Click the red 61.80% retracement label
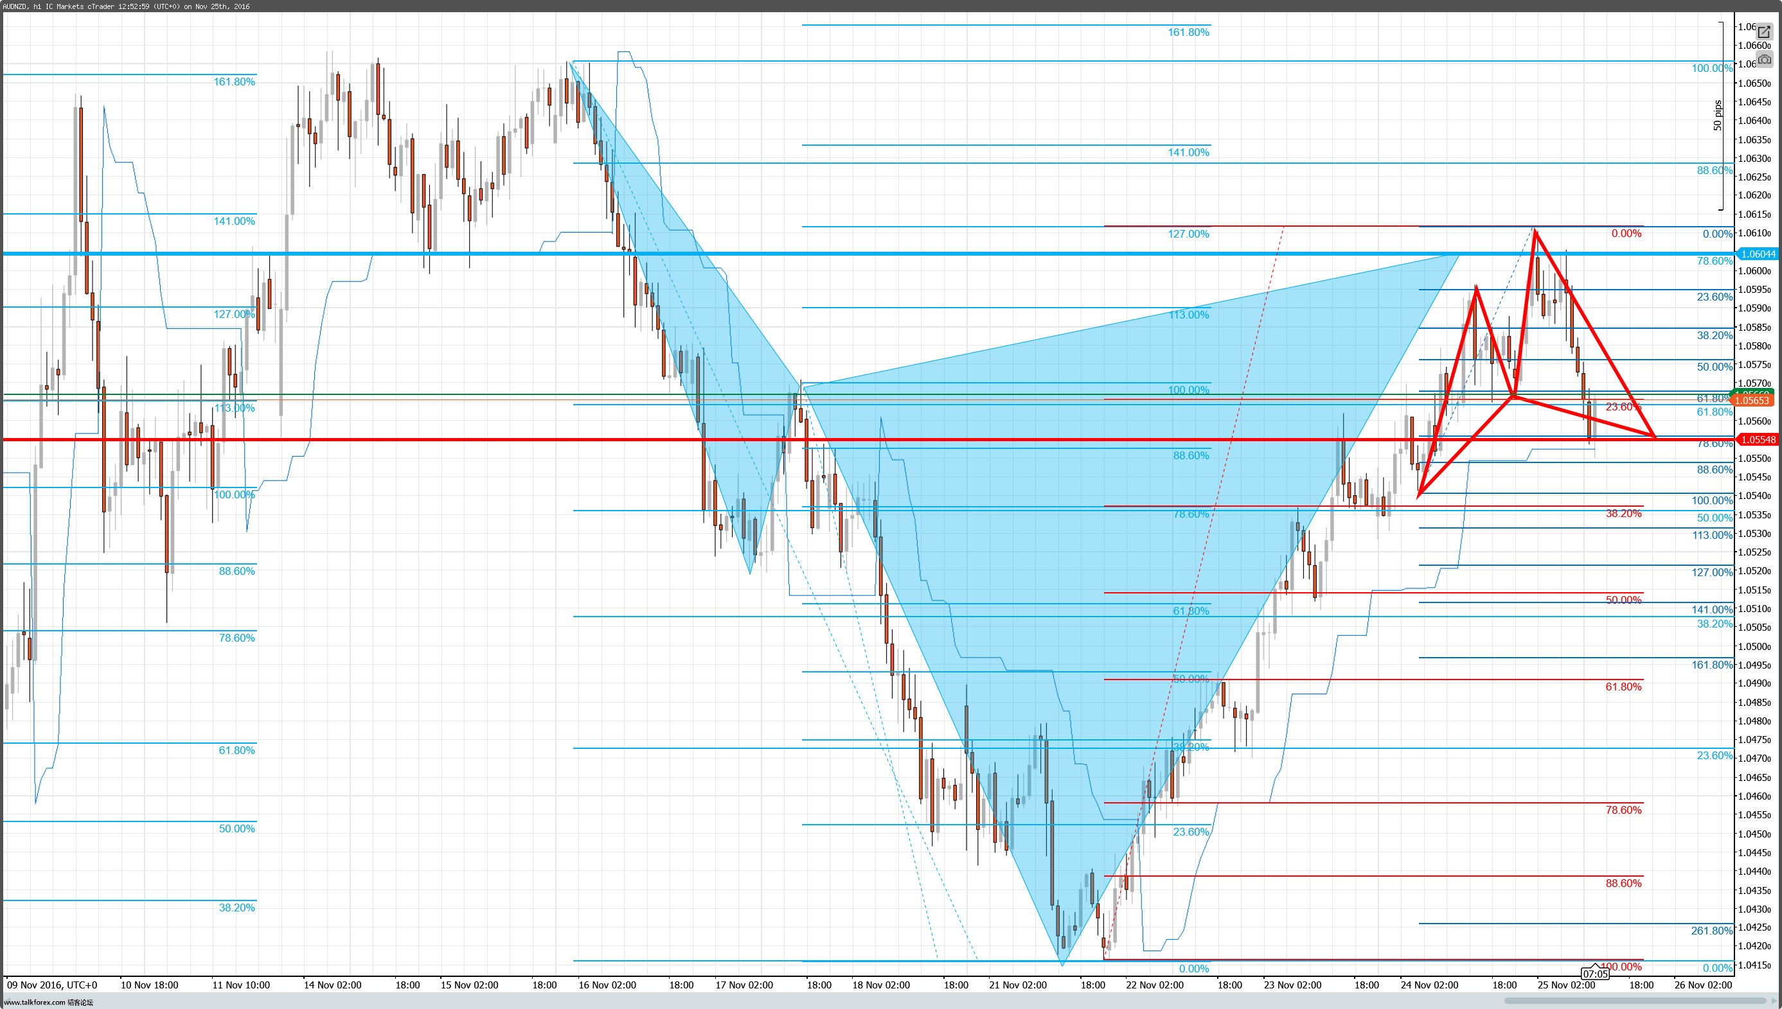The width and height of the screenshot is (1782, 1009). coord(1623,687)
